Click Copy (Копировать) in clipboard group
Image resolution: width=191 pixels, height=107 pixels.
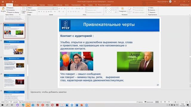[x=11, y=10]
